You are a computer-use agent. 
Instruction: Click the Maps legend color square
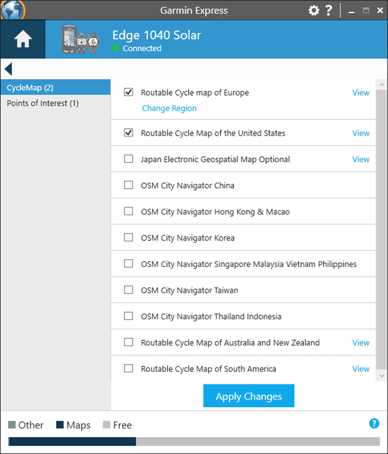tap(60, 425)
